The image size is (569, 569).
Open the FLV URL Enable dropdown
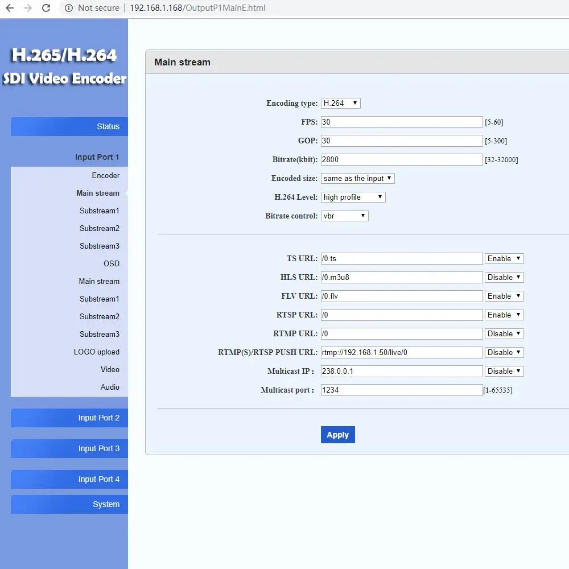click(504, 296)
